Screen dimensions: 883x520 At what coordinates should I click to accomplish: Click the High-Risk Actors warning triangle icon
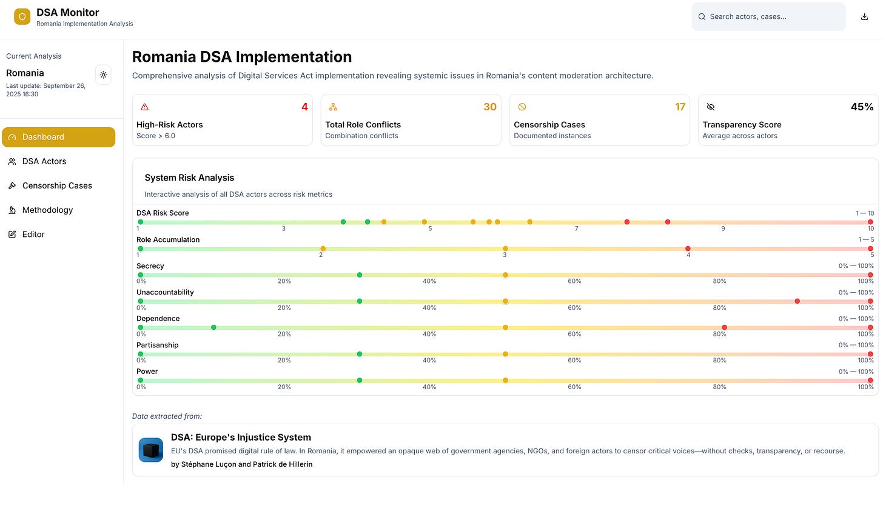[x=144, y=107]
